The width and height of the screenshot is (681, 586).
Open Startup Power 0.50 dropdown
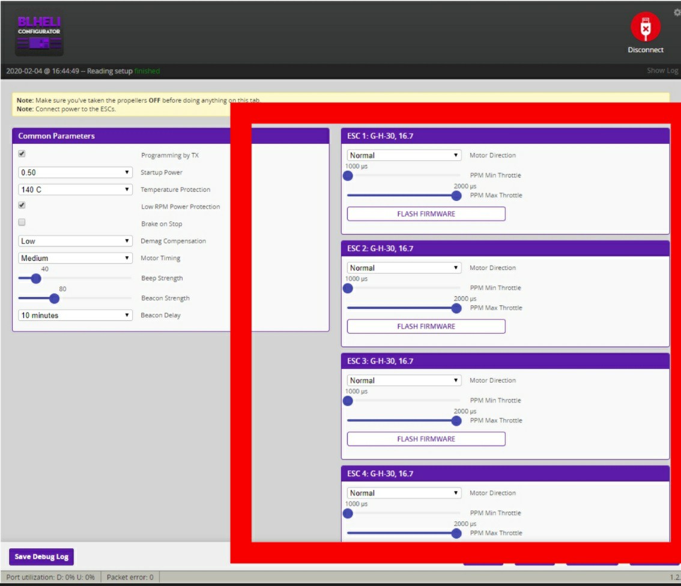75,172
